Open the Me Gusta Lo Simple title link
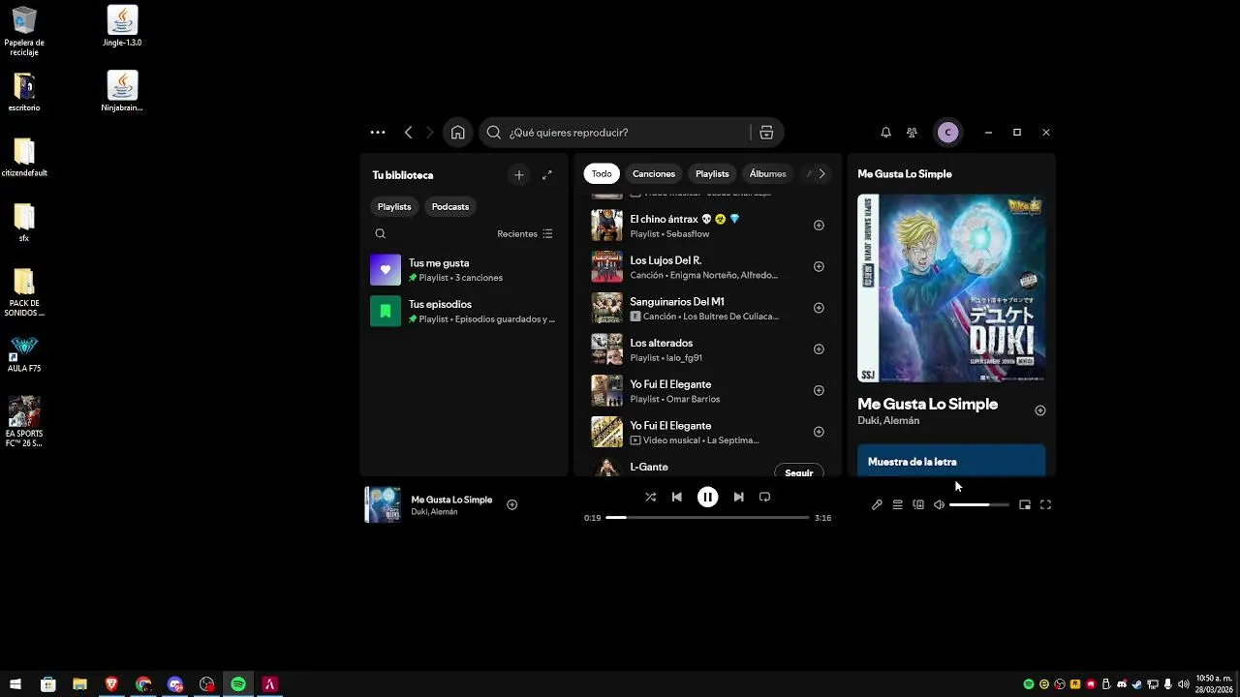Screen dimensions: 1240x697 (927, 404)
